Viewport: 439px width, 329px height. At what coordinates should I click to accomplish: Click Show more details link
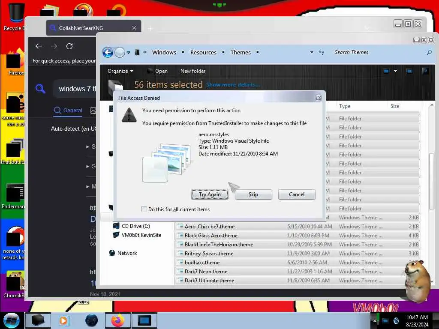pyautogui.click(x=233, y=85)
